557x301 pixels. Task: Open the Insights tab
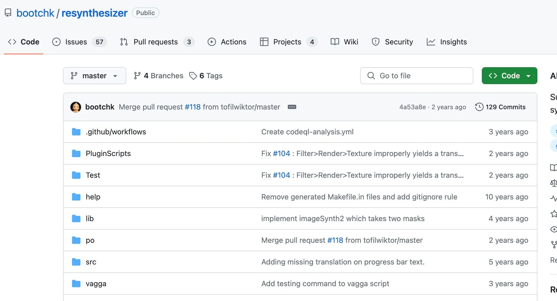[447, 42]
